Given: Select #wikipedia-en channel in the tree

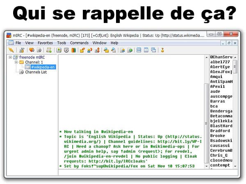Looking at the screenshot, I should (43, 67).
